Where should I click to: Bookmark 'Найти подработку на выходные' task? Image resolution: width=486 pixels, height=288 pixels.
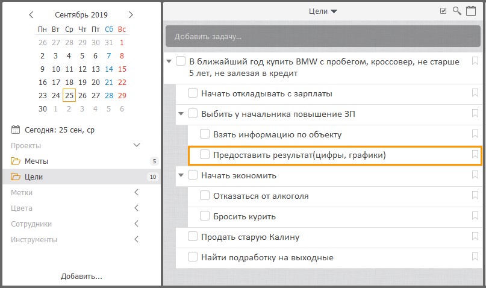pos(475,257)
